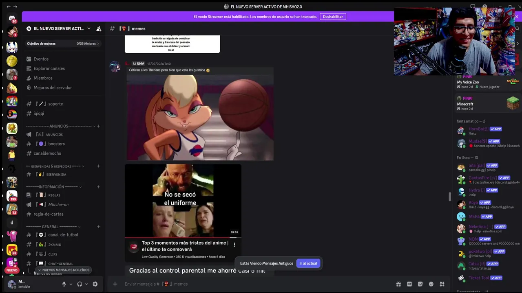Screen dimensions: 522x293
Task: Open the sticker picker
Action: click(420, 284)
